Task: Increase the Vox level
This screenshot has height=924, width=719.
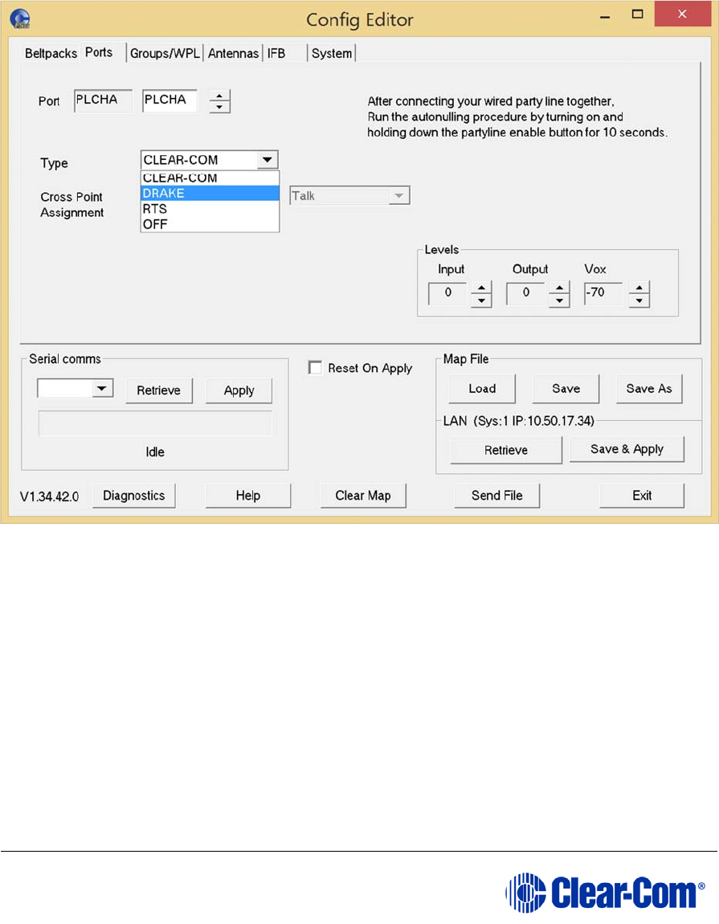Action: 639,288
